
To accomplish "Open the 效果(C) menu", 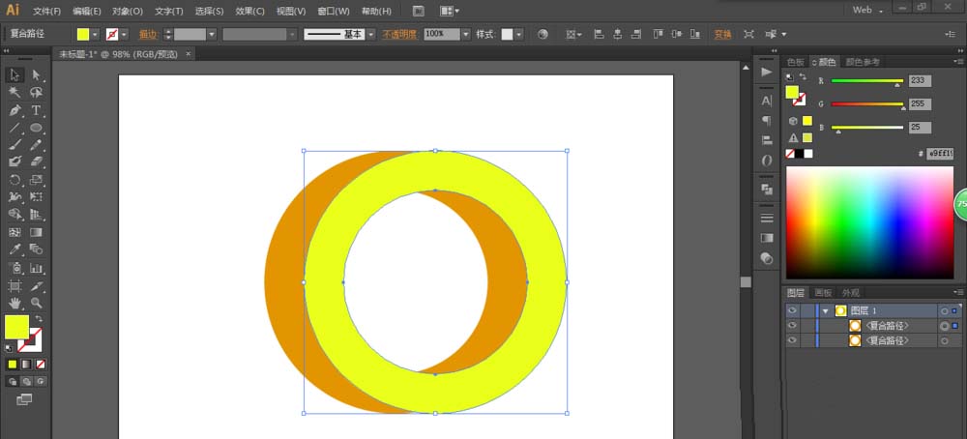I will tap(249, 11).
